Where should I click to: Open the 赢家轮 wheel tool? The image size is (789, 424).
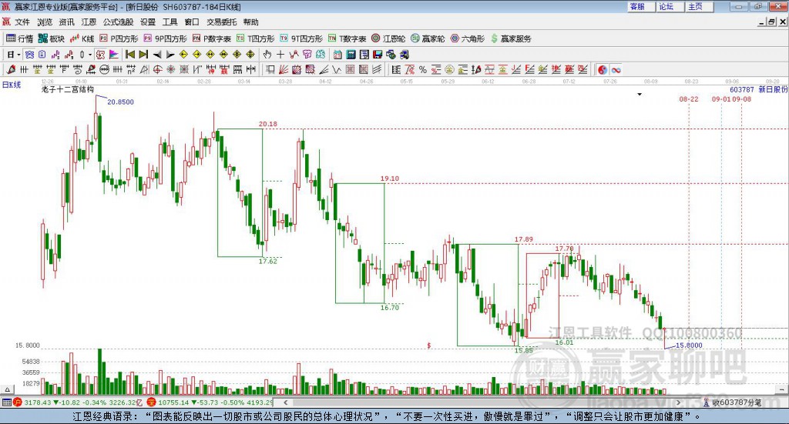click(x=428, y=38)
